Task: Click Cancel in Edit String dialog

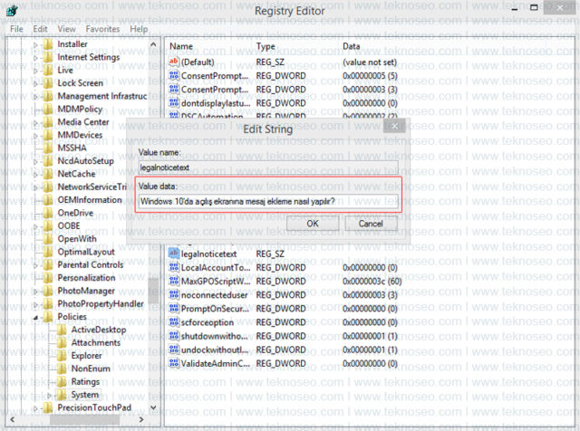Action: [x=371, y=224]
